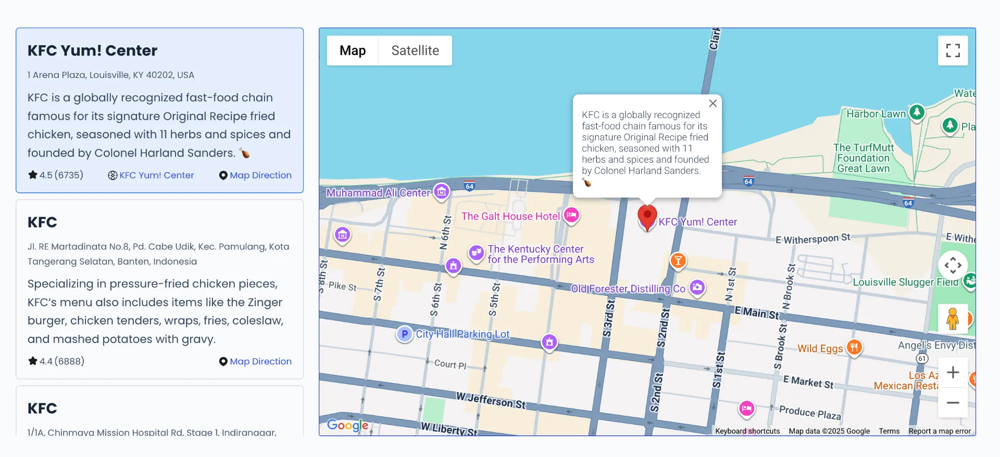
Task: Select the Harbor Lawn park pin
Action: (x=917, y=112)
